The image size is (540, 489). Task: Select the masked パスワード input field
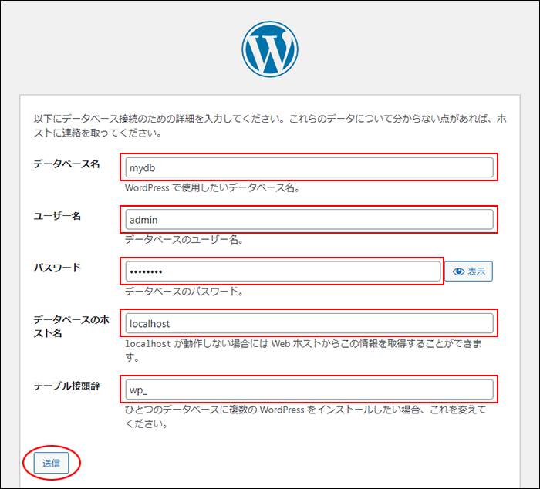pyautogui.click(x=282, y=271)
